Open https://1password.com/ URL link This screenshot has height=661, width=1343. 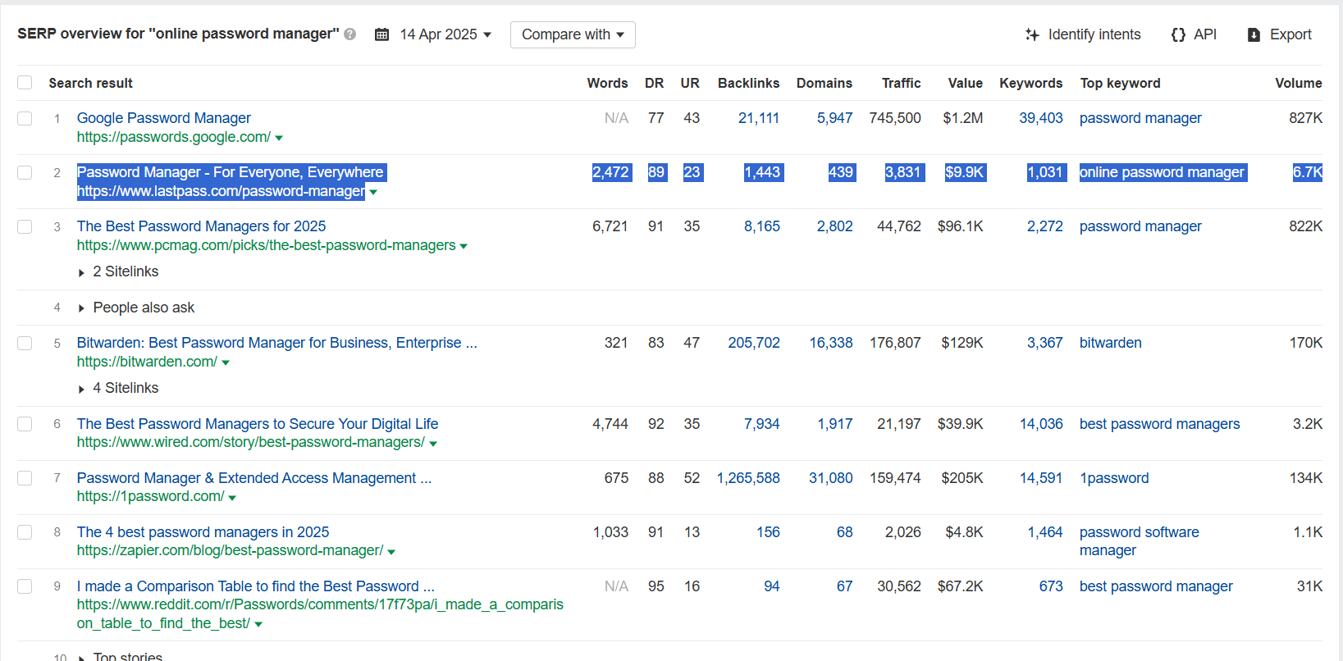coord(150,496)
